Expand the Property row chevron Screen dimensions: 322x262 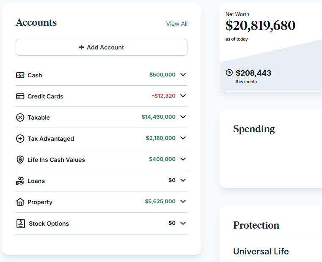(183, 202)
